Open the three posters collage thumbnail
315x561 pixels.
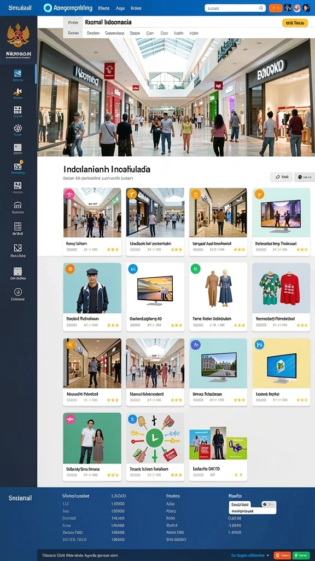point(218,443)
